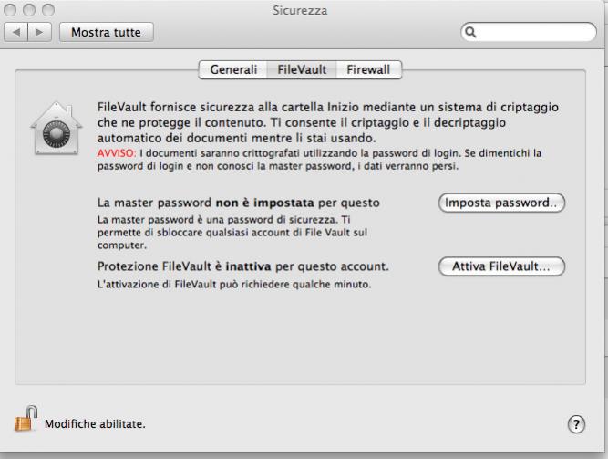This screenshot has height=459, width=608.
Task: Click Attiva FileVault button
Action: (x=501, y=266)
